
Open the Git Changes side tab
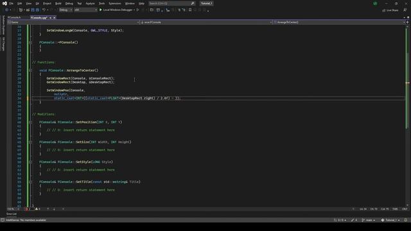[x=3, y=44]
